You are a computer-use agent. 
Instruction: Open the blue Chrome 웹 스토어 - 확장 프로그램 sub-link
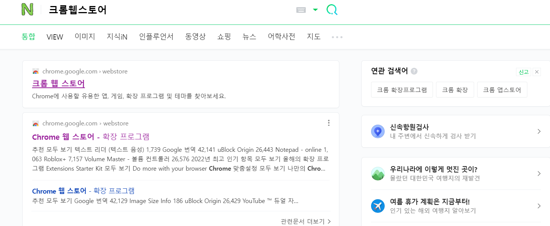click(x=83, y=191)
